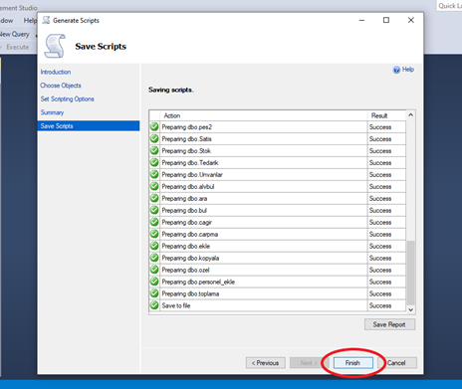The height and width of the screenshot is (389, 462).
Task: Maximize the Generate Scripts dialog
Action: (386, 20)
